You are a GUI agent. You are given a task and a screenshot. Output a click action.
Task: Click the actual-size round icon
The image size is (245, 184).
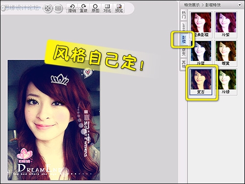tap(58, 8)
